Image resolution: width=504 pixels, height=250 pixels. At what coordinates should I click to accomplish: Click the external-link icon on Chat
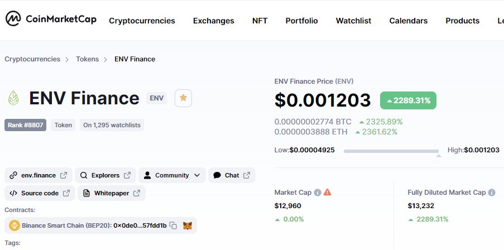[247, 175]
